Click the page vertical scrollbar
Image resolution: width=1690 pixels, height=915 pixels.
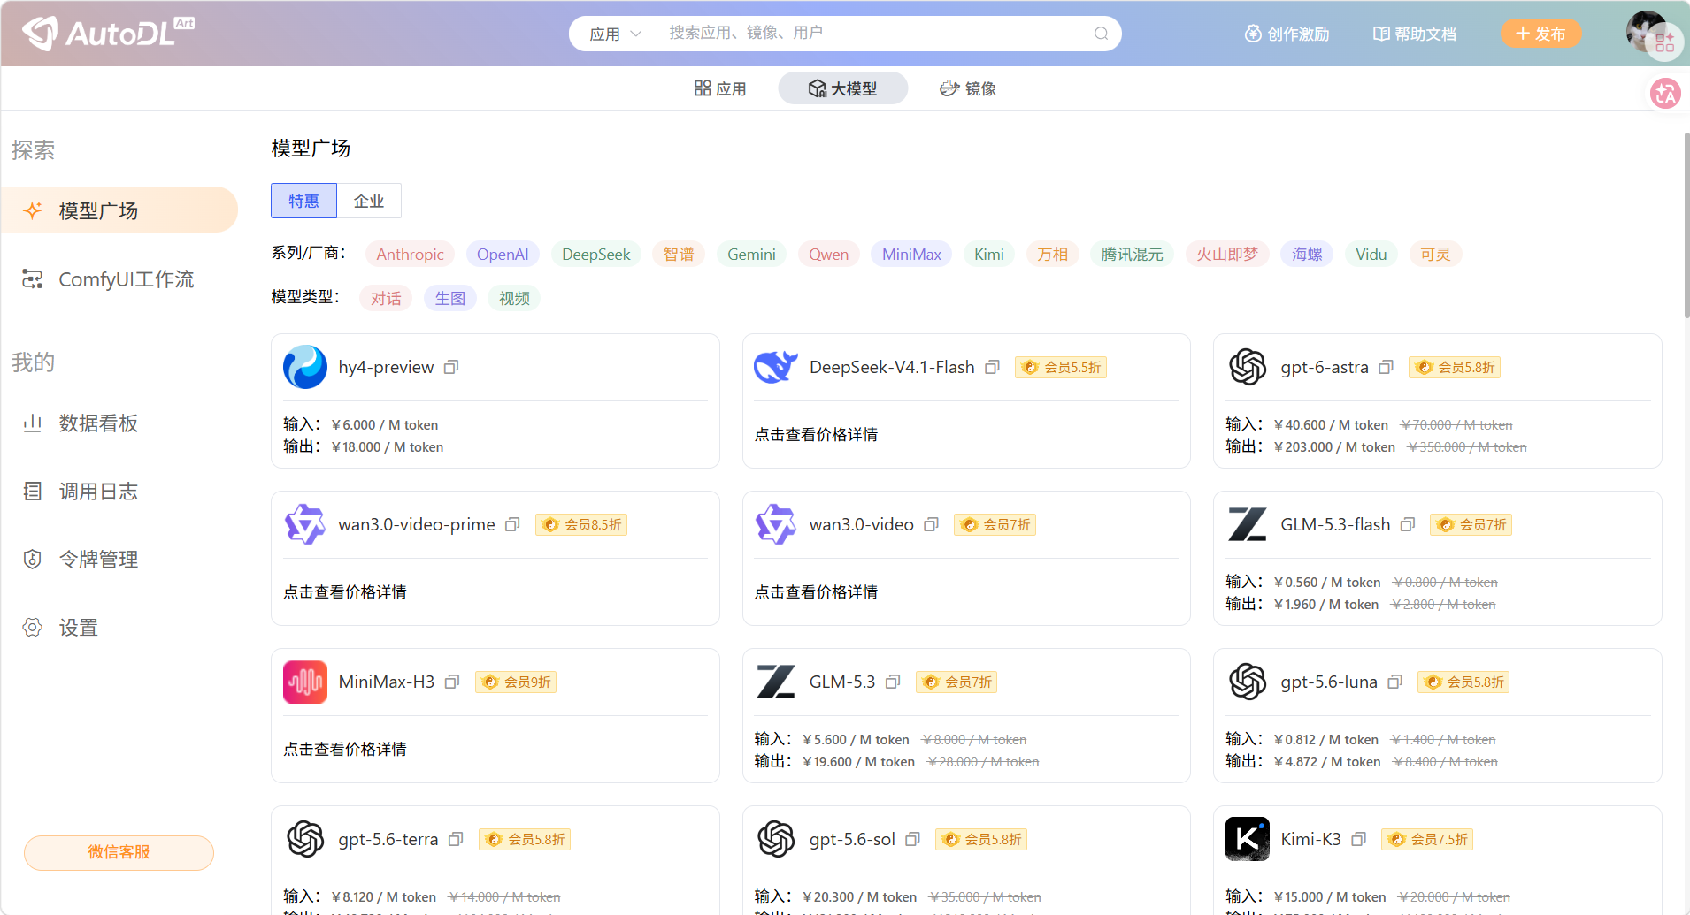(x=1686, y=225)
